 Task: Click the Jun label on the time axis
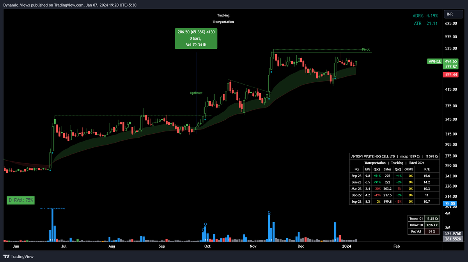pyautogui.click(x=16, y=246)
